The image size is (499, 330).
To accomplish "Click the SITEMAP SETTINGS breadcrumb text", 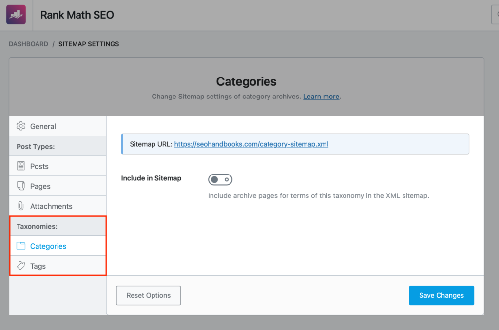I will (x=89, y=44).
